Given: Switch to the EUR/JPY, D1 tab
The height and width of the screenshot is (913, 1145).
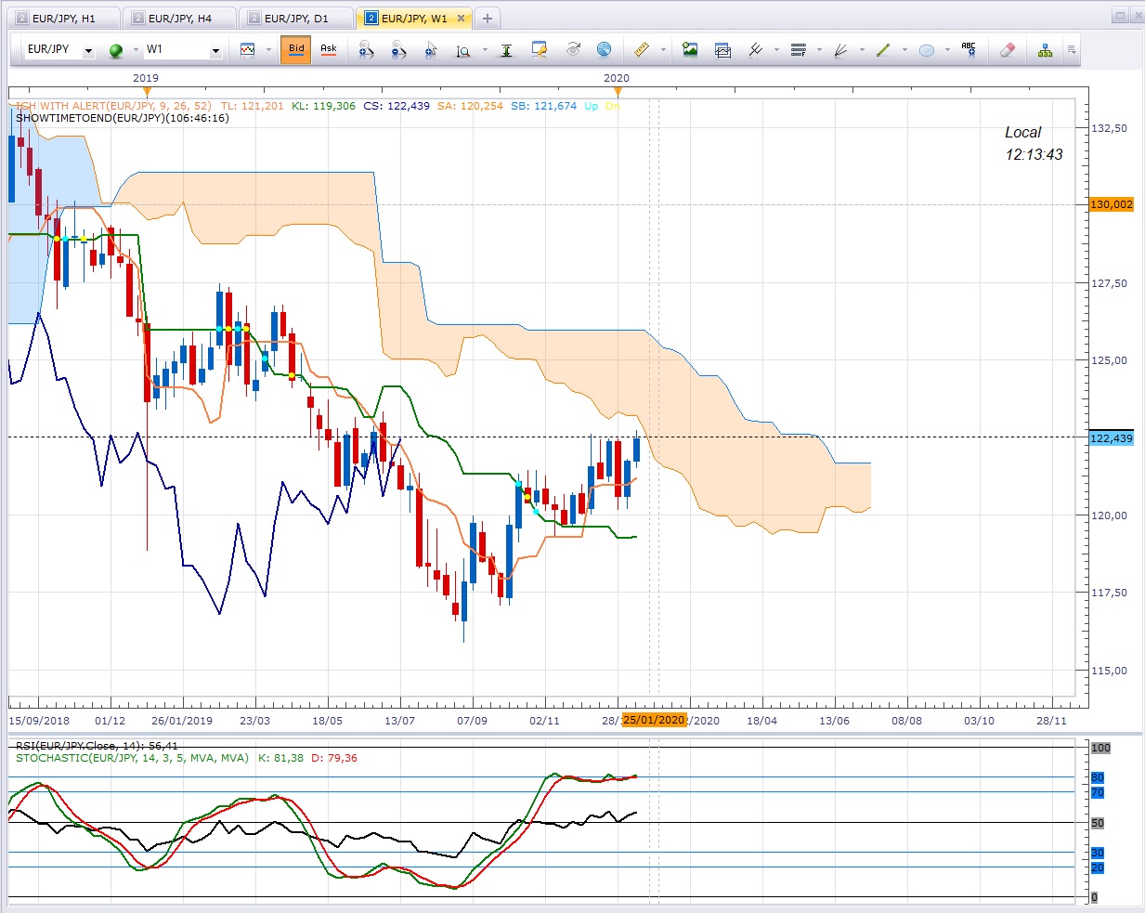Looking at the screenshot, I should click(296, 18).
